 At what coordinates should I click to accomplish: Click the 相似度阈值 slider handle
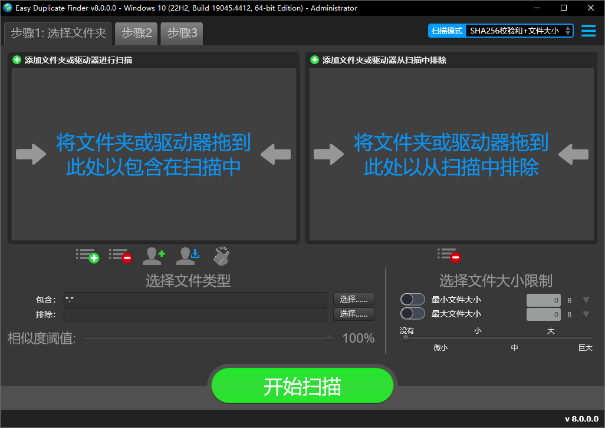pyautogui.click(x=330, y=339)
